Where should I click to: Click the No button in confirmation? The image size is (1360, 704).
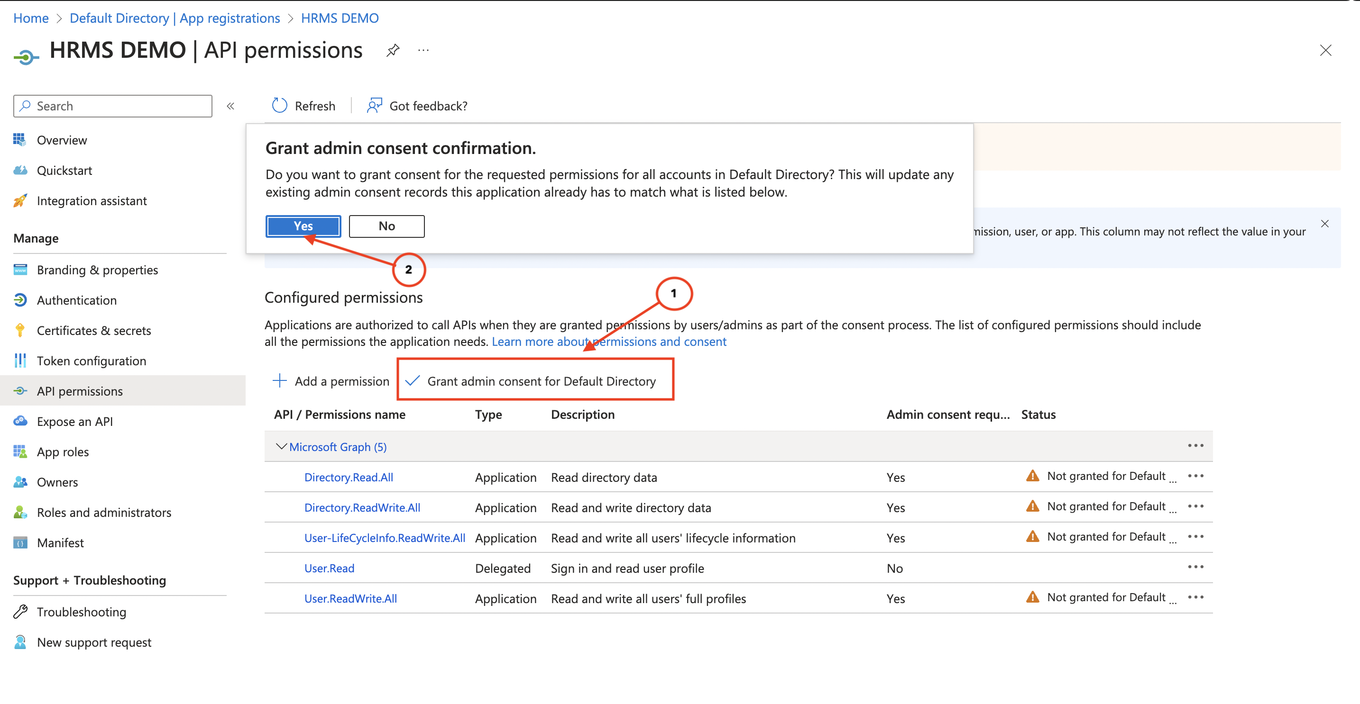386,226
